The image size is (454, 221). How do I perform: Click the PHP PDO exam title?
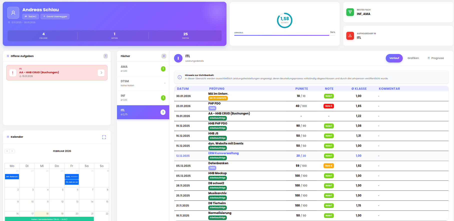coord(214,103)
